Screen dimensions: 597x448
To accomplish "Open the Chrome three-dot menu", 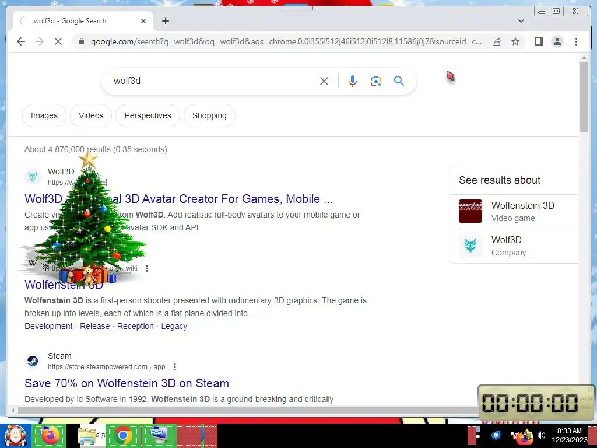I will 576,41.
